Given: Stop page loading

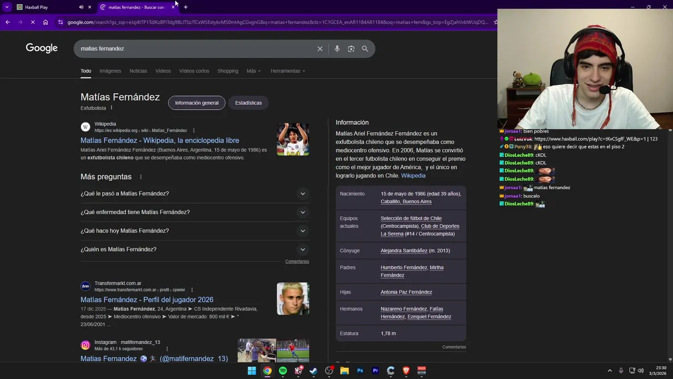Looking at the screenshot, I should pos(33,22).
